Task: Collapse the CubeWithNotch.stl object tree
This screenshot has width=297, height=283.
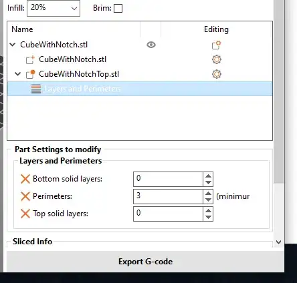Action: [x=13, y=45]
